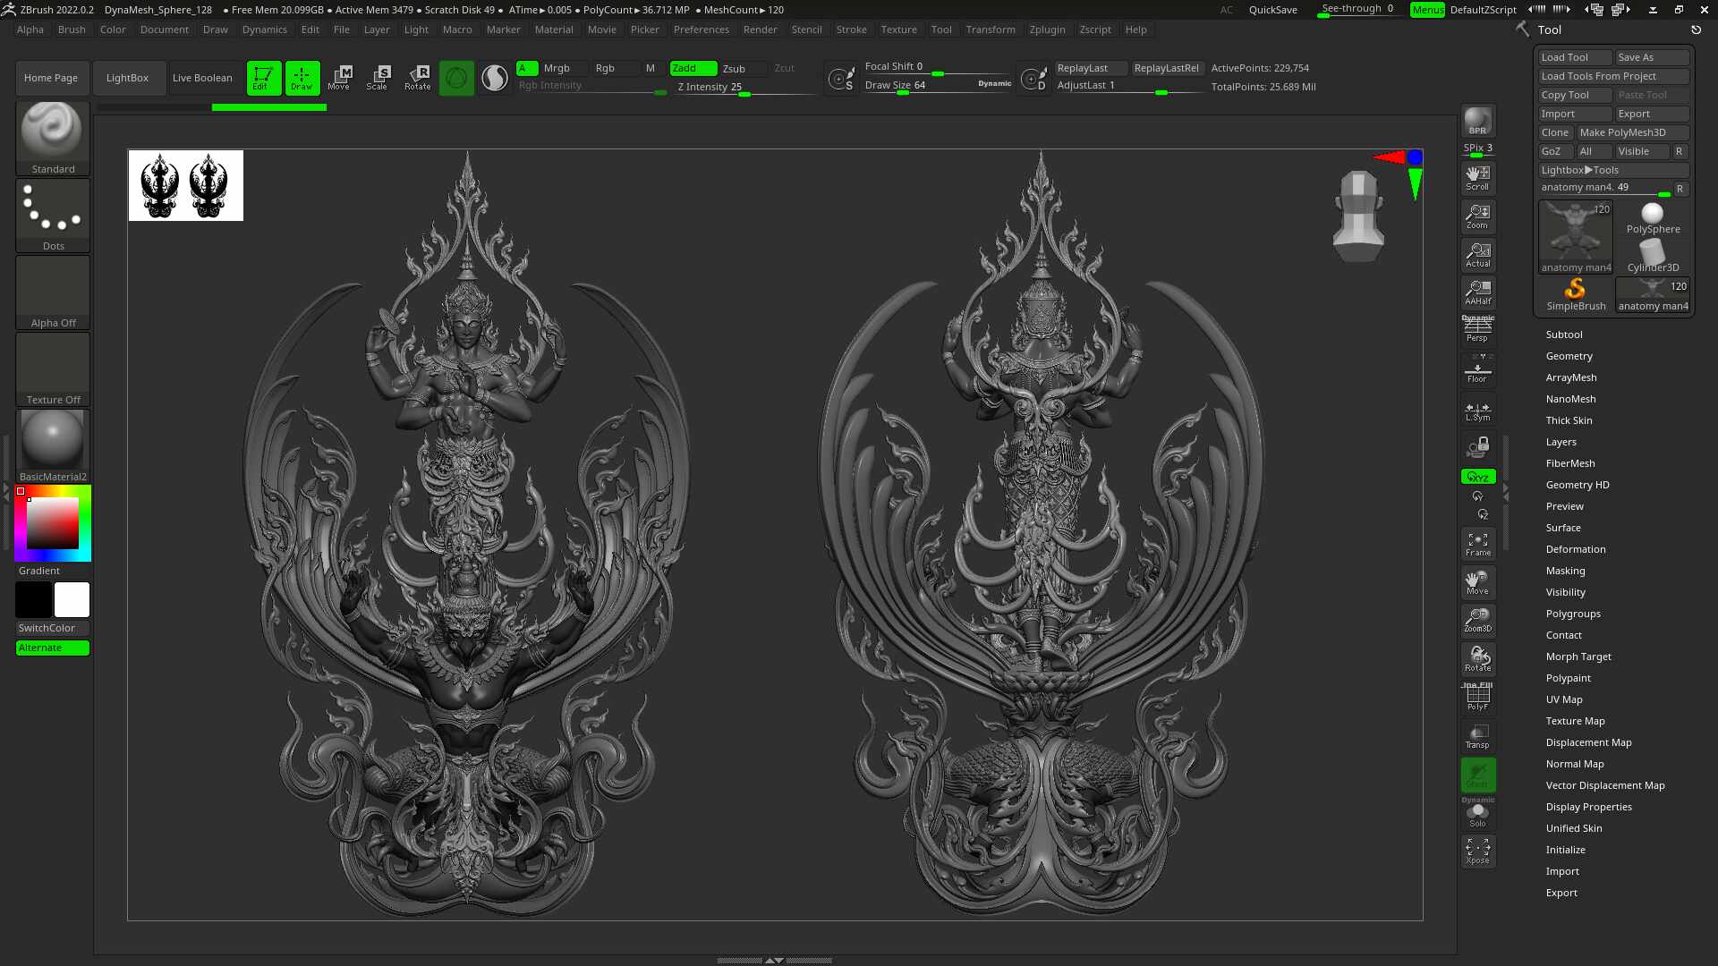Open the Preferences menu
This screenshot has width=1718, height=966.
pos(701,30)
